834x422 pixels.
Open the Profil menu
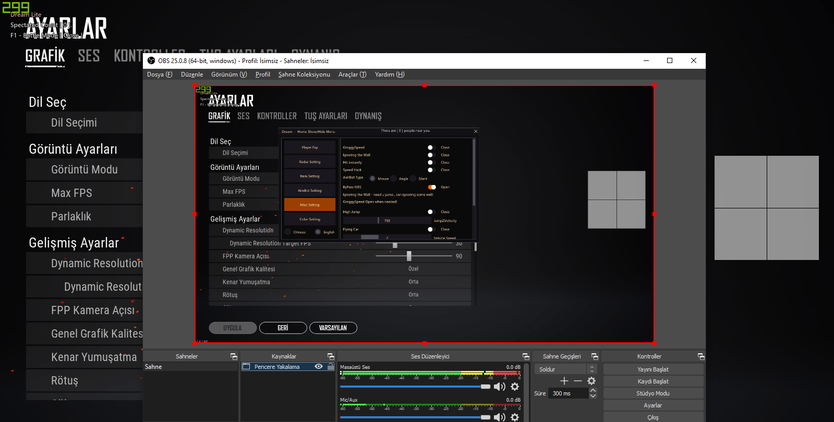pyautogui.click(x=263, y=75)
